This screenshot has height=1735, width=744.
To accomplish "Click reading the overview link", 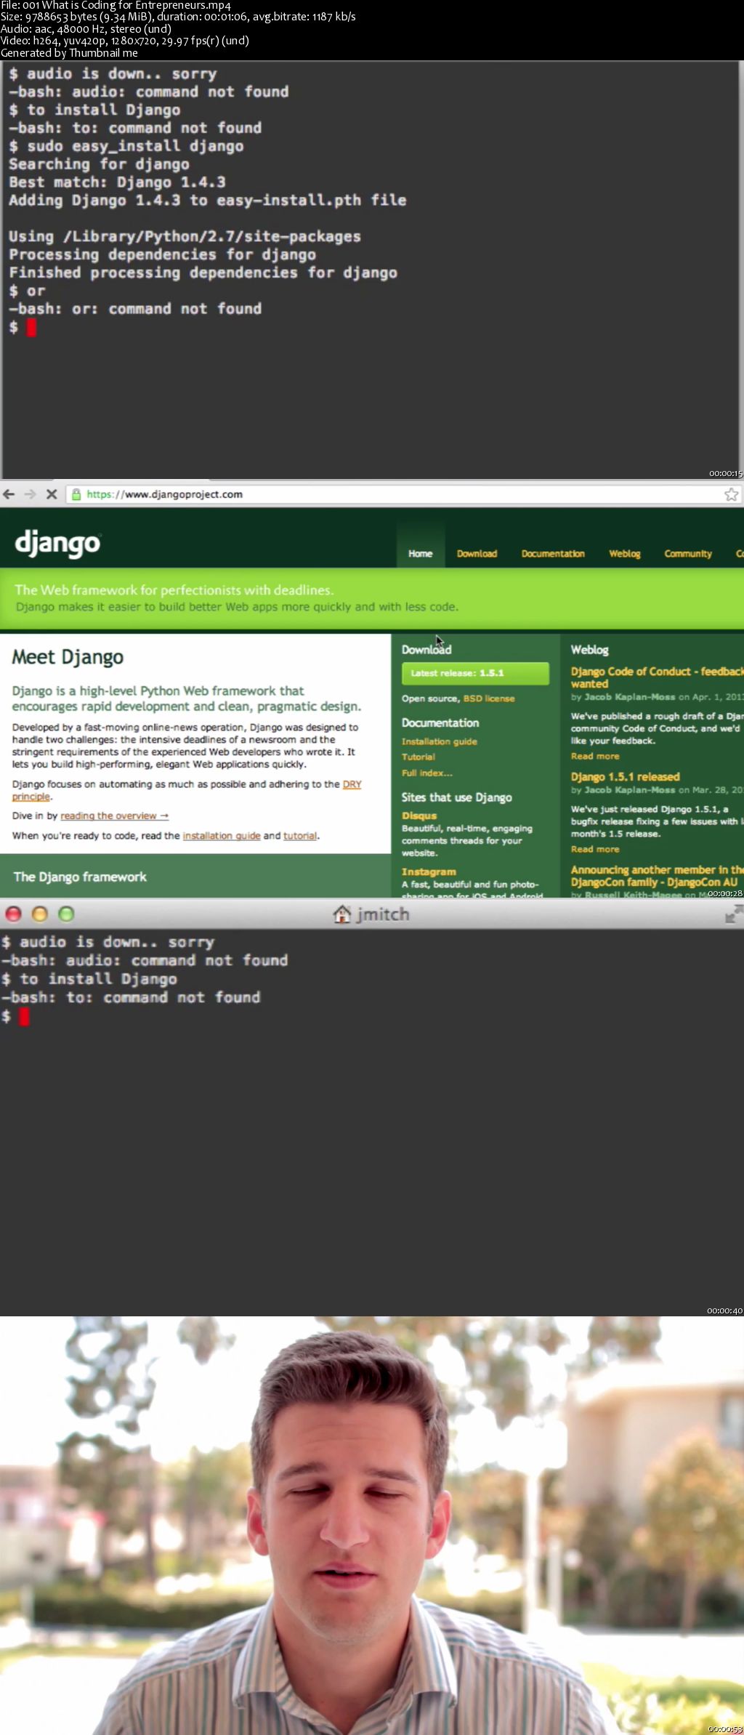I will pyautogui.click(x=114, y=816).
